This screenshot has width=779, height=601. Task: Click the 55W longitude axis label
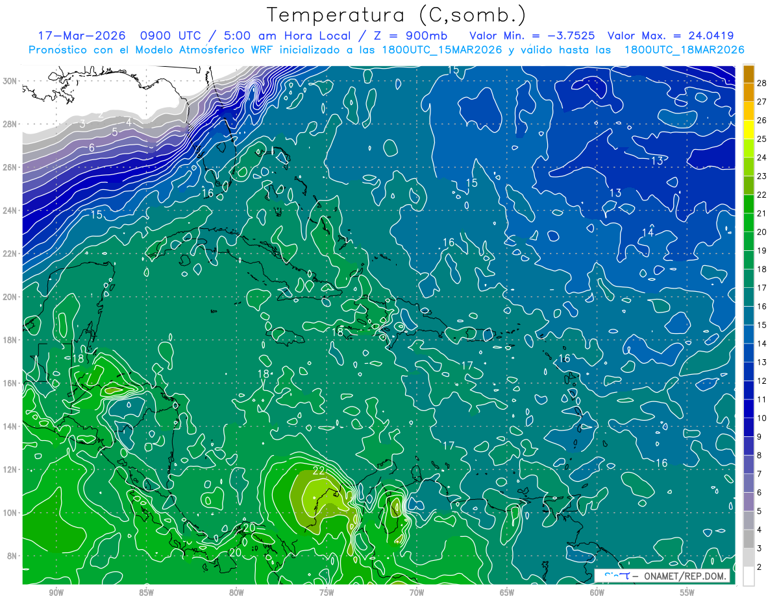coord(687,593)
